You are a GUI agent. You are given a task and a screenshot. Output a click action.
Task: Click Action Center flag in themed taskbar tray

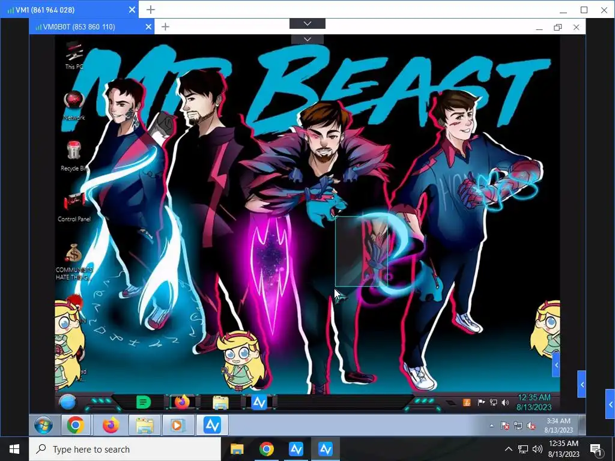[x=481, y=403]
